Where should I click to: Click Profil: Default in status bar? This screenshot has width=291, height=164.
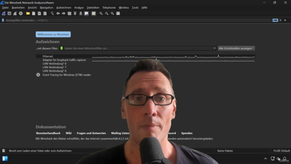point(281,151)
